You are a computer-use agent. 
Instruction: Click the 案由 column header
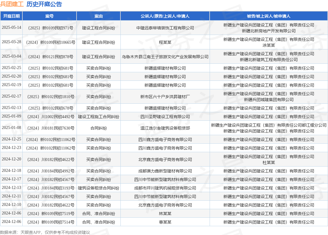pos(99,16)
